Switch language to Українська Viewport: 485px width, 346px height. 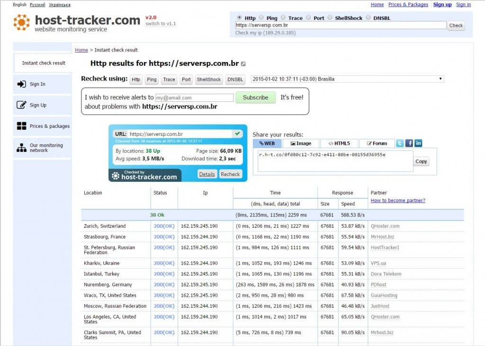click(x=59, y=5)
